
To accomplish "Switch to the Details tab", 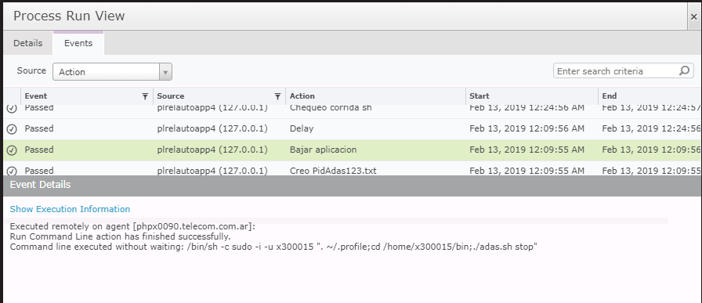I will [27, 43].
